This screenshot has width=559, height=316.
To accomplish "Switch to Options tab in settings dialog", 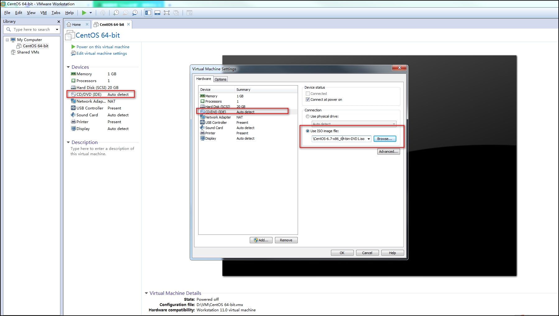I will 221,80.
